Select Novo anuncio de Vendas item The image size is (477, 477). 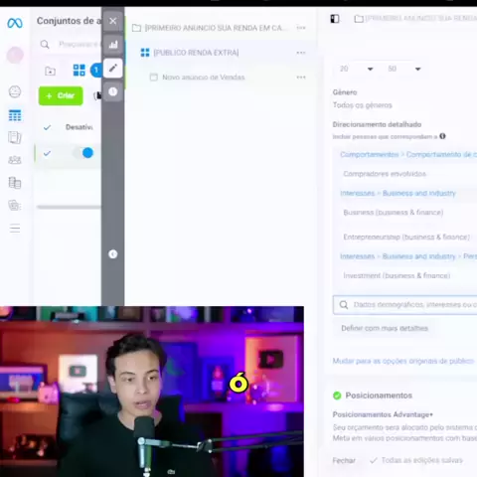pos(204,78)
